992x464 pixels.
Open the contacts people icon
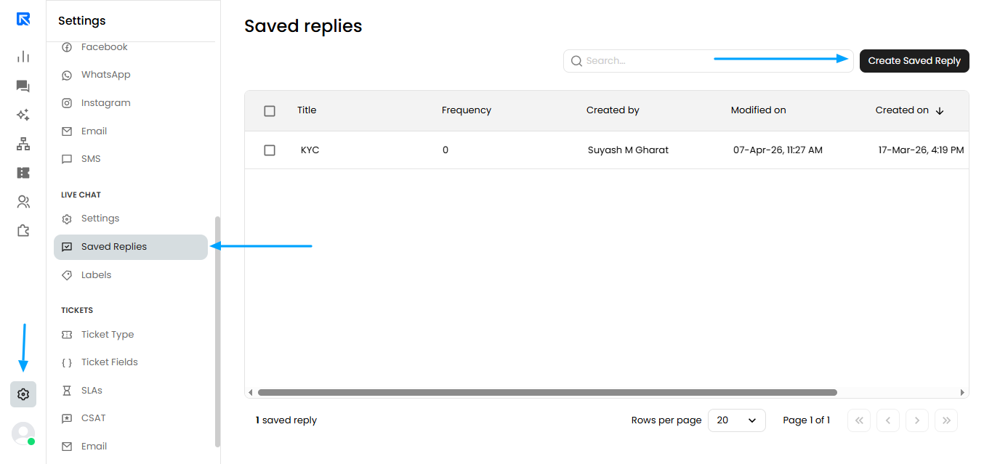click(x=23, y=202)
